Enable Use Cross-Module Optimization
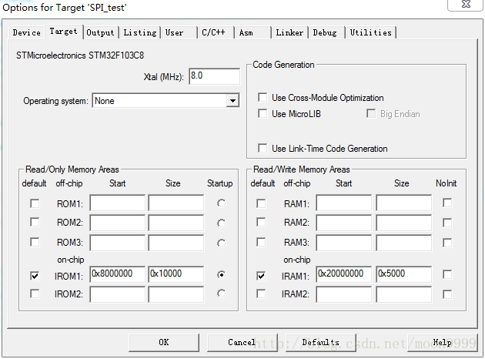The height and width of the screenshot is (359, 485). tap(263, 98)
